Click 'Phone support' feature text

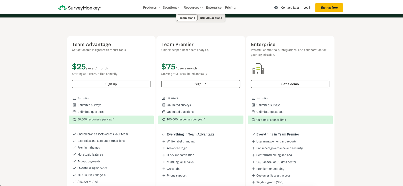pos(177,175)
